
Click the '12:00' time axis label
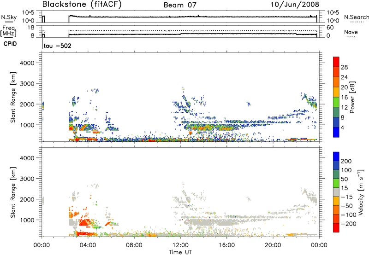(180, 245)
